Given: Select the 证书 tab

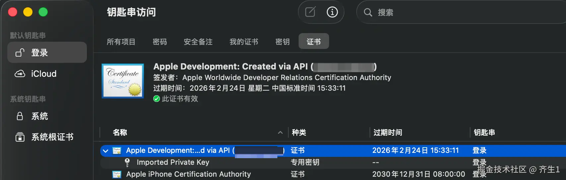Looking at the screenshot, I should point(314,41).
